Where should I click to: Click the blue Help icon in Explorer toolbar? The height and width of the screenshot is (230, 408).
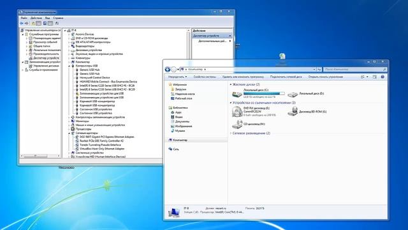pyautogui.click(x=382, y=77)
